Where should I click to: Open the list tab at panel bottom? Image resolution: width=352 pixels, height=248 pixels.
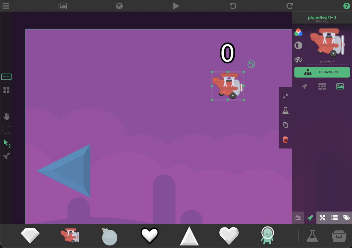click(x=334, y=218)
